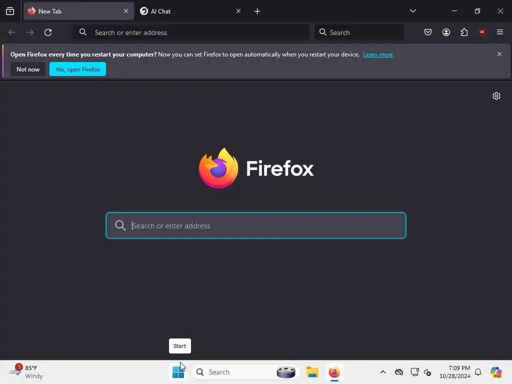Close the New Tab tab
Viewport: 512px width, 384px height.
point(125,11)
